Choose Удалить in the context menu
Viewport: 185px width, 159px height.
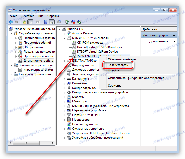[114, 70]
